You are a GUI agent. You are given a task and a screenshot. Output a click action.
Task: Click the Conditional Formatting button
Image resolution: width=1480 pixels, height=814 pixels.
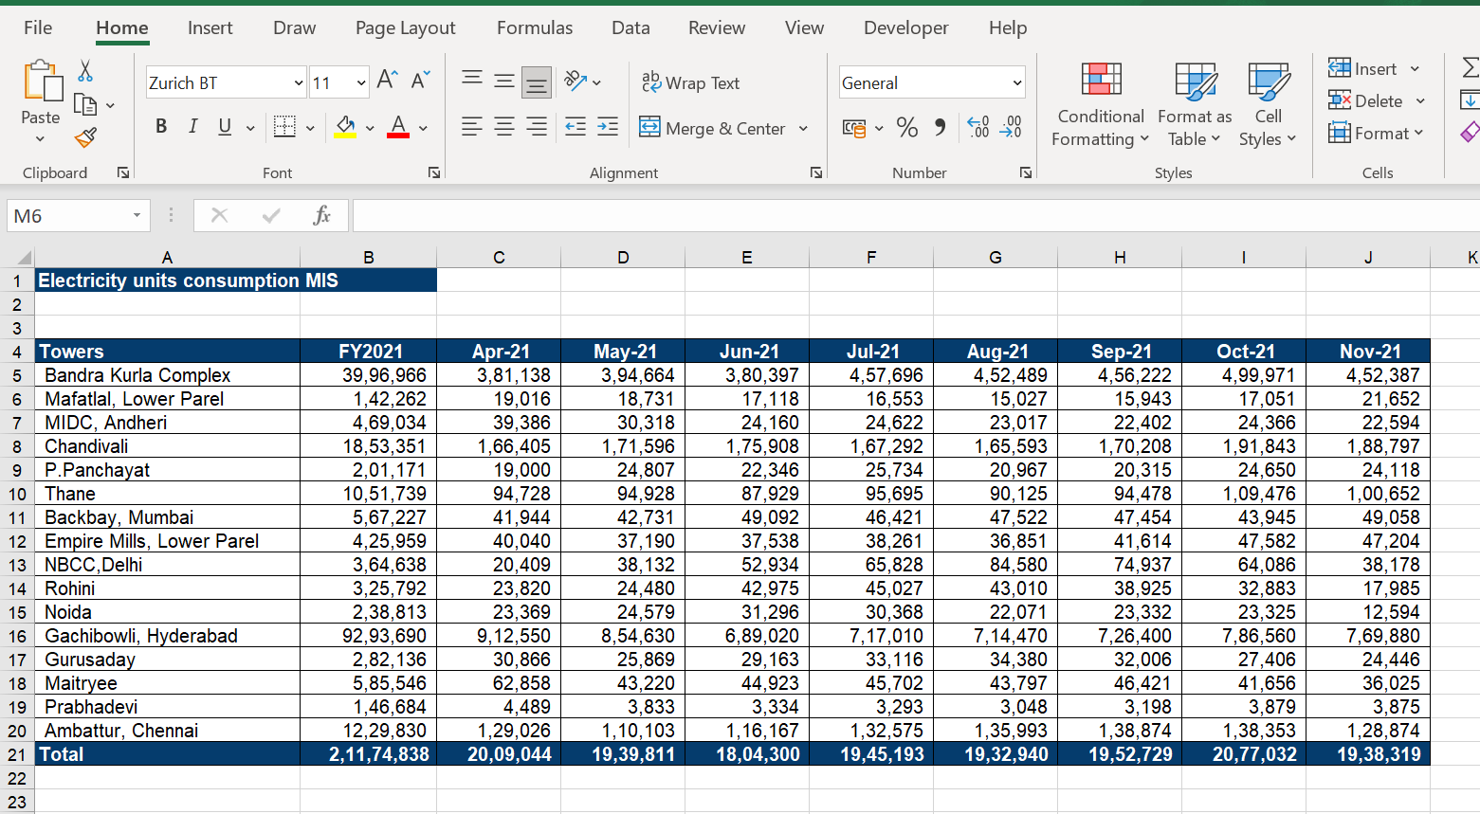pyautogui.click(x=1100, y=106)
